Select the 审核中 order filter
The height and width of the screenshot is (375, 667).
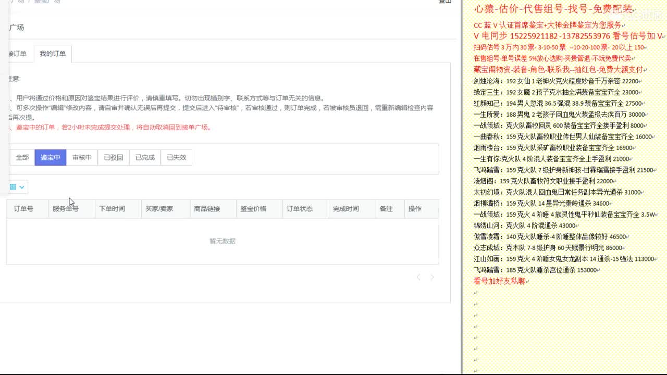[82, 157]
